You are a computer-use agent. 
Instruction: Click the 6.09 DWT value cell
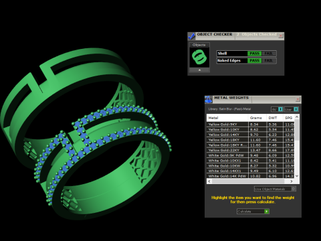point(275,155)
